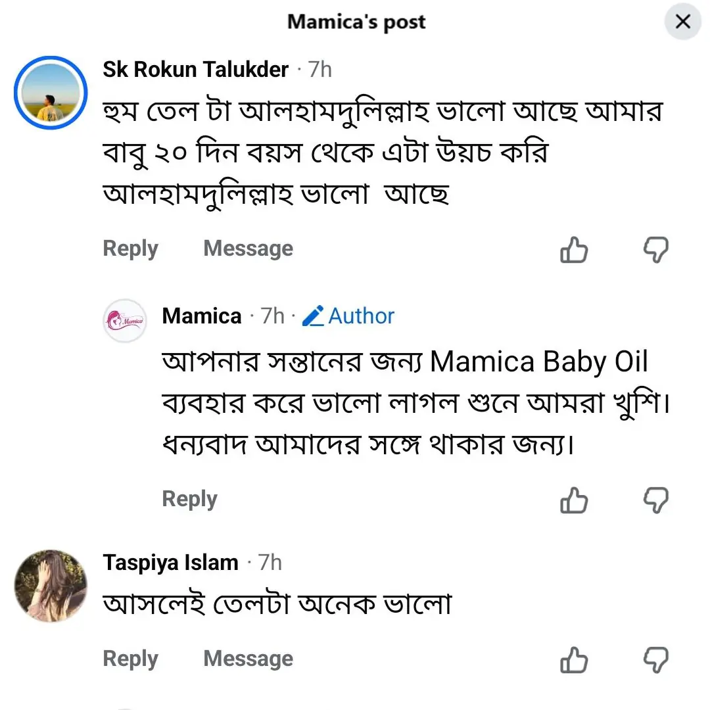Close the Mamica's post dialog
Image resolution: width=710 pixels, height=710 pixels.
click(x=683, y=22)
